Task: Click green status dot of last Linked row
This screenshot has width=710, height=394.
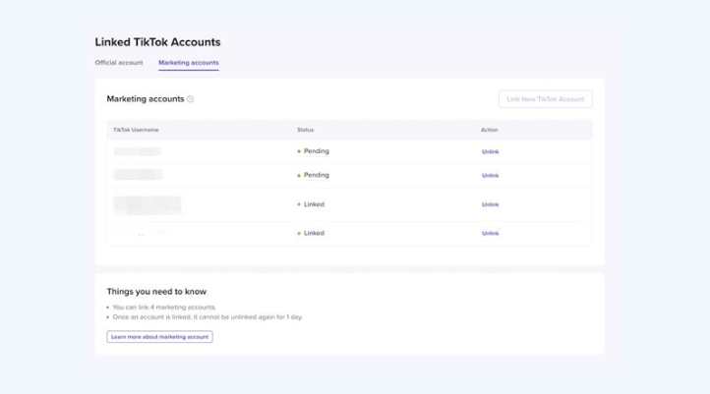Action: [x=299, y=233]
